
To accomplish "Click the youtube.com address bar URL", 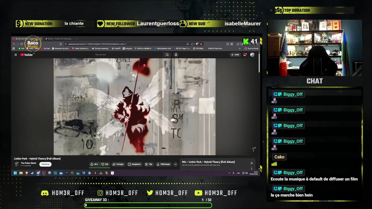I will (x=97, y=44).
